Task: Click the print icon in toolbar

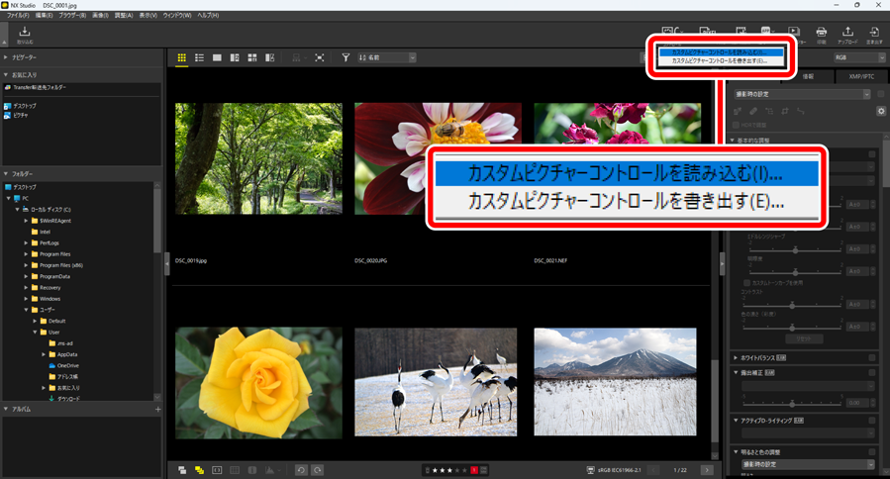Action: 821,34
